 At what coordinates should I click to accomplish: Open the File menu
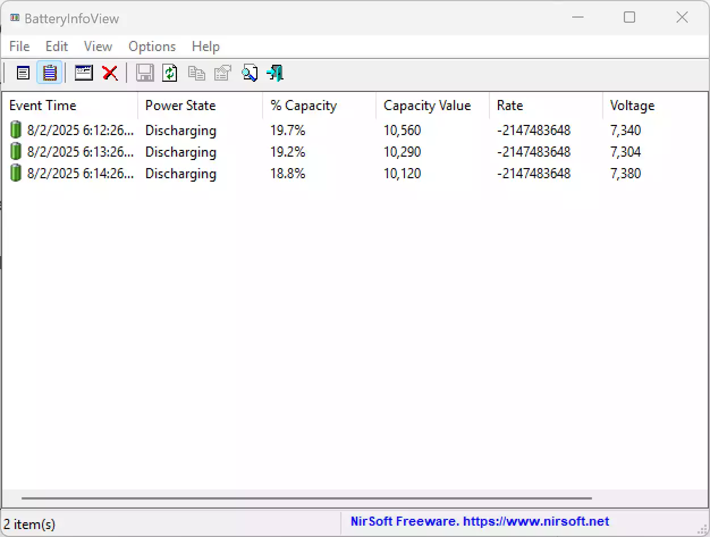(19, 46)
